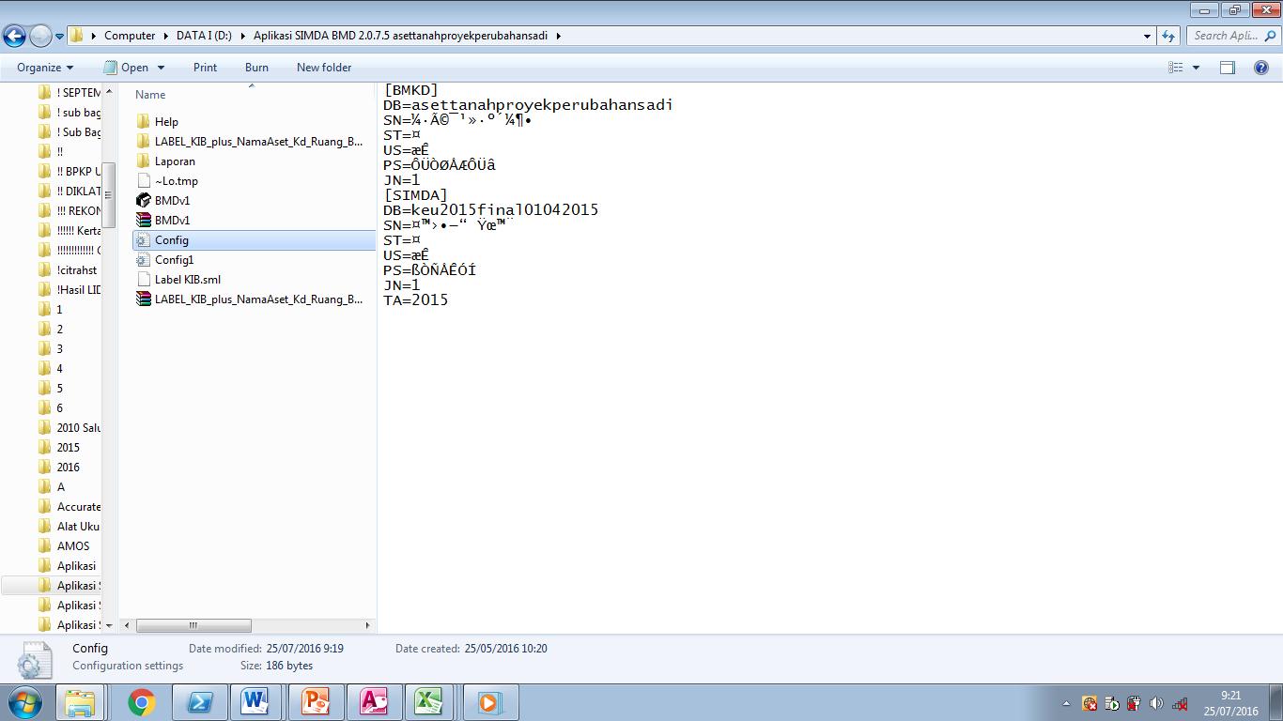
Task: Click the DATA I (D:) breadcrumb
Action: [204, 36]
